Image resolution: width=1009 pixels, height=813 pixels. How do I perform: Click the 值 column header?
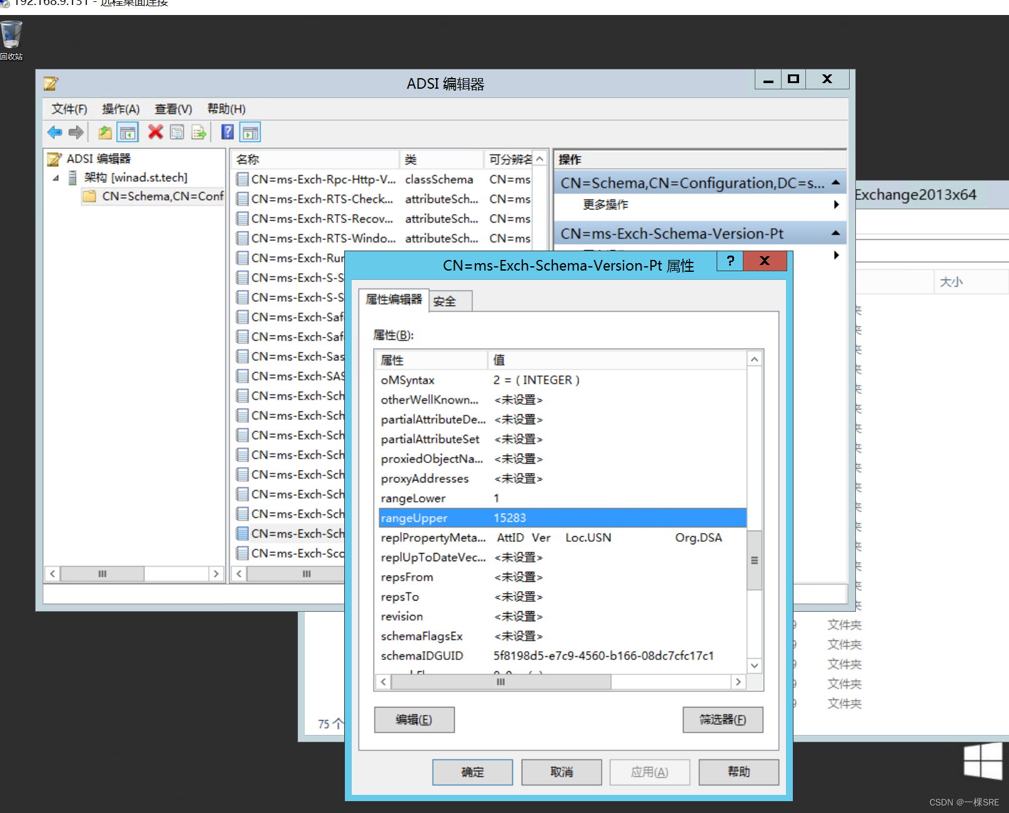[617, 360]
